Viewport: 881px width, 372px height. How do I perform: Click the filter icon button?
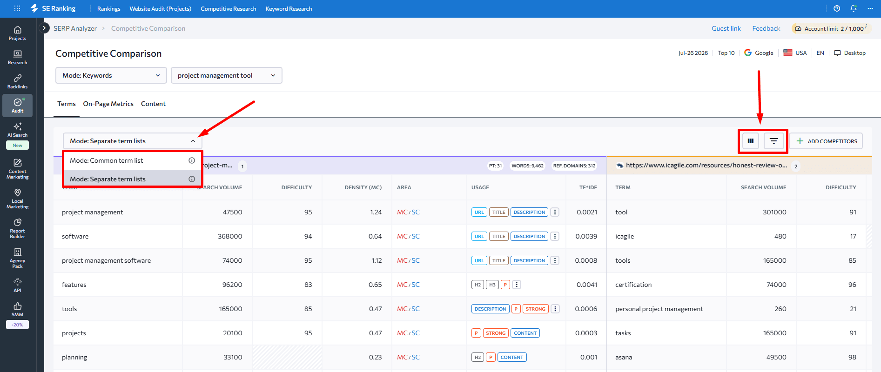773,141
